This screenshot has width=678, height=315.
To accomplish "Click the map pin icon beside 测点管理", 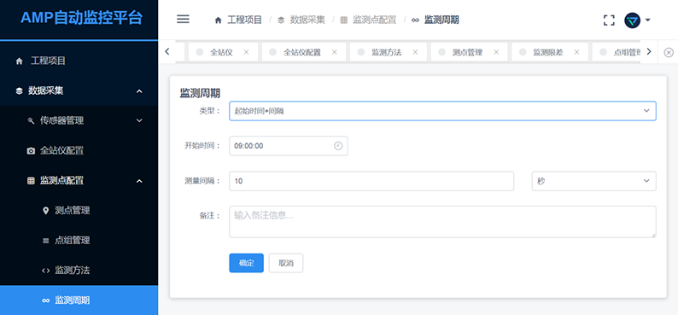I will 46,211.
